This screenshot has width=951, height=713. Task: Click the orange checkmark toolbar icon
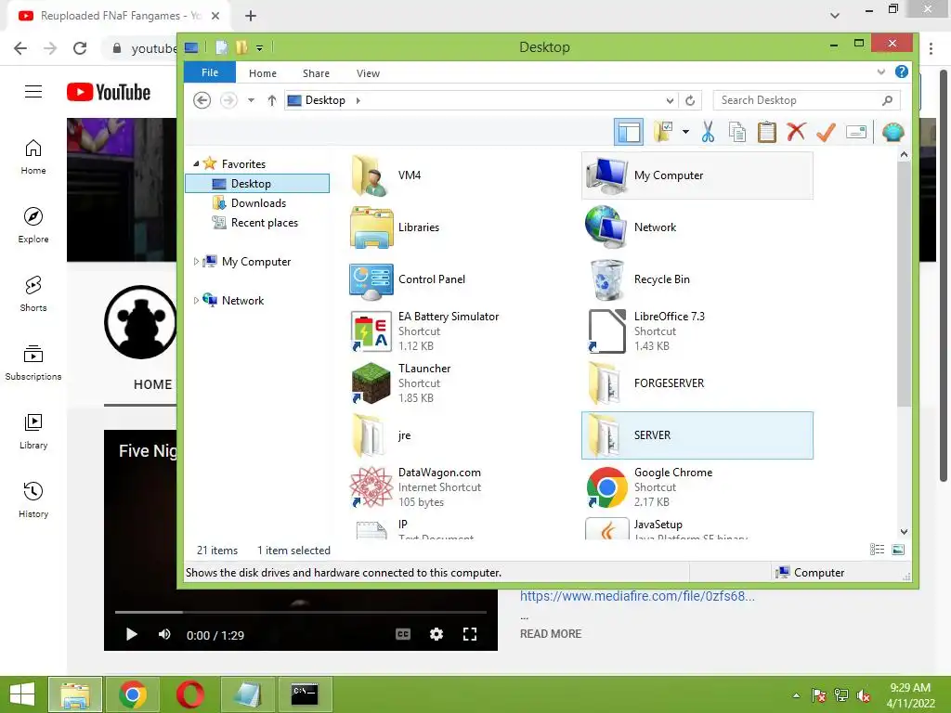826,132
